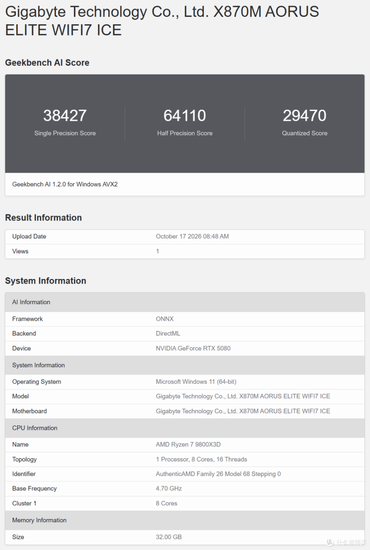Select the "Motherboard" row label
The image size is (370, 550).
(x=29, y=411)
